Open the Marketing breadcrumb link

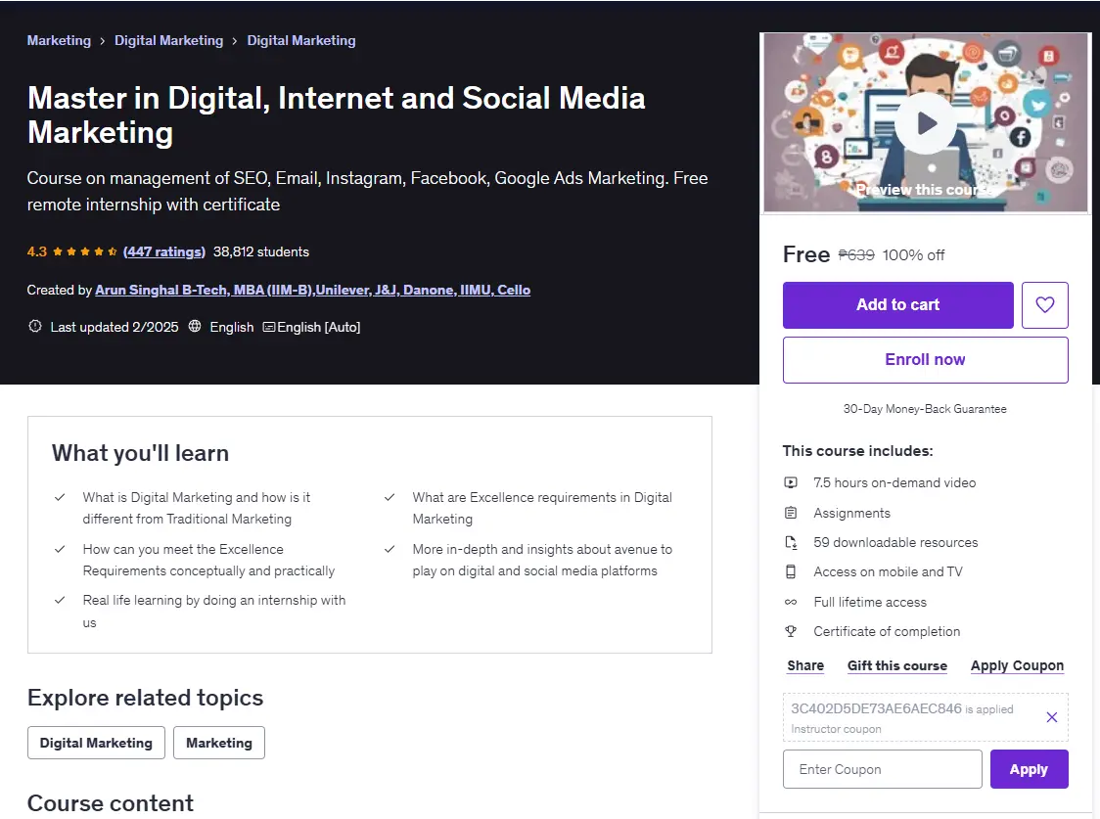click(x=59, y=41)
